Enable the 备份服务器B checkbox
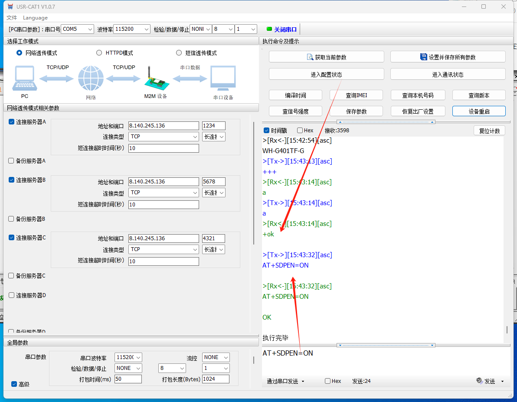 tap(11, 219)
